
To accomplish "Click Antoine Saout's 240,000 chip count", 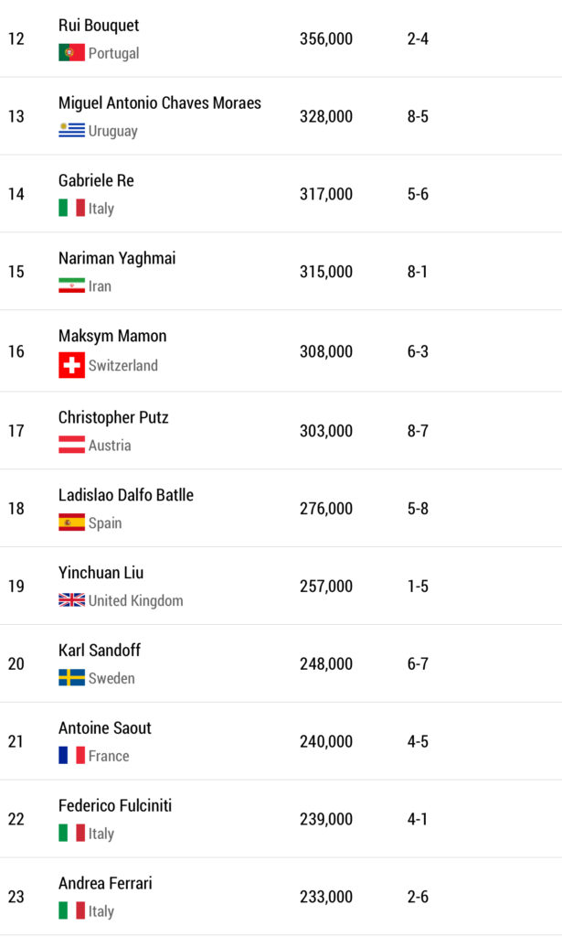I will tap(326, 741).
